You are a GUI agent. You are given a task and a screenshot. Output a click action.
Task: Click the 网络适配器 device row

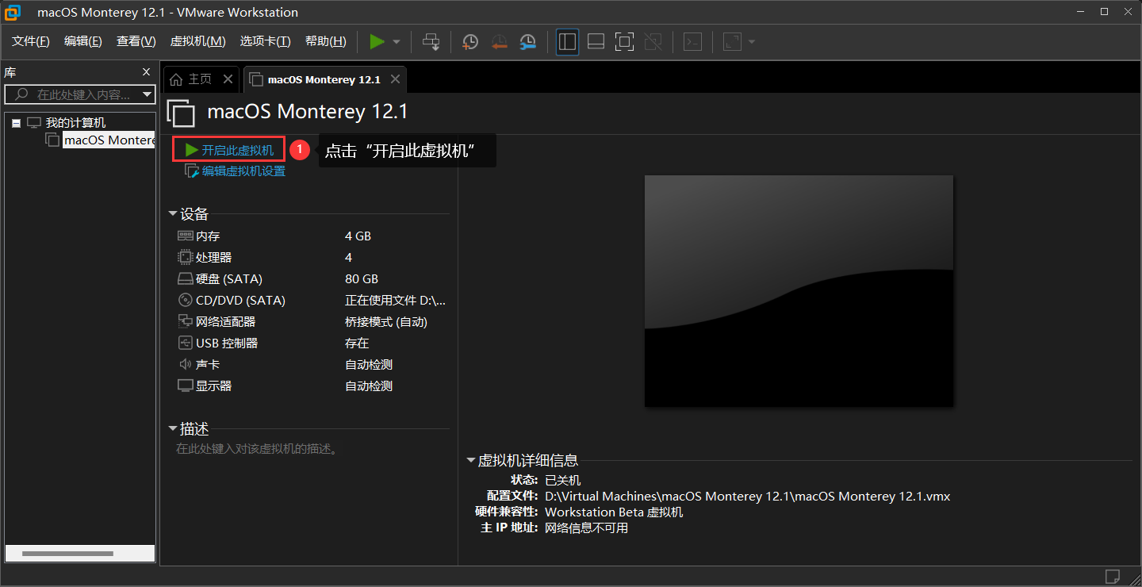[x=312, y=322]
